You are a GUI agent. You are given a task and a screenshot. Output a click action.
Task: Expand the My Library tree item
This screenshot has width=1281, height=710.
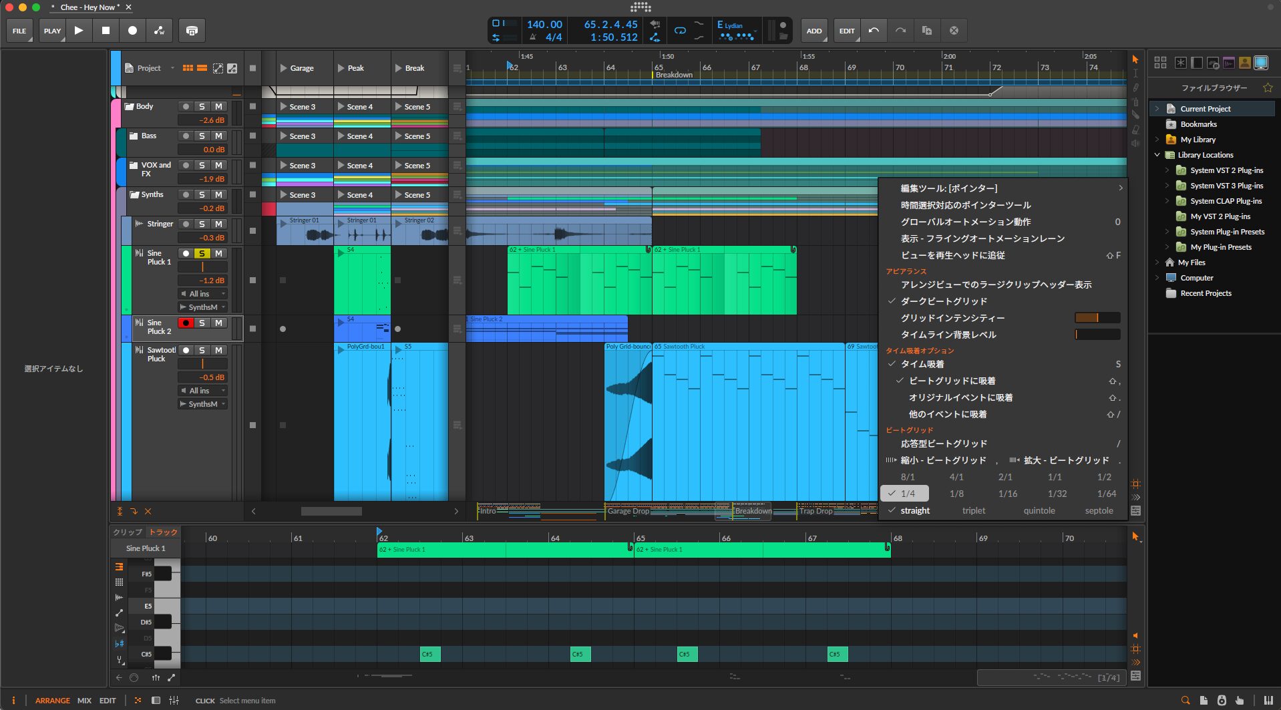coord(1157,140)
